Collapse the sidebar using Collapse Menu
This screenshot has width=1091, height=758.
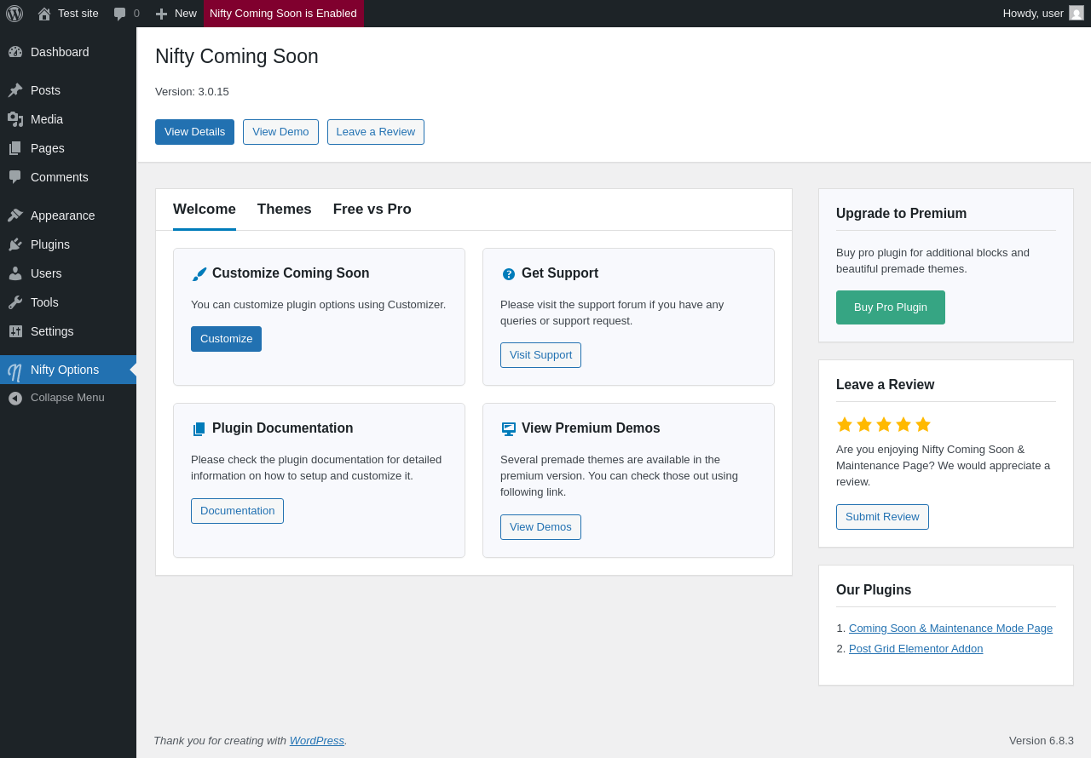coord(68,398)
